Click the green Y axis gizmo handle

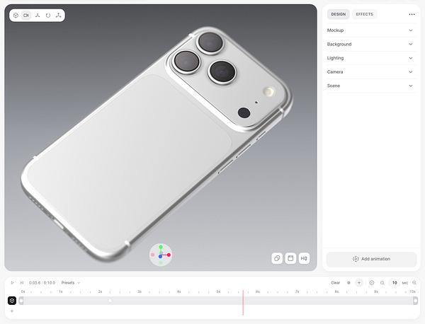pos(161,247)
